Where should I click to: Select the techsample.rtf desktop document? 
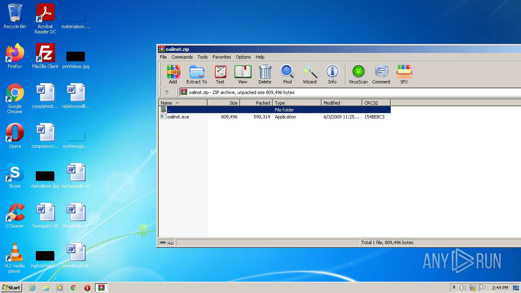(76, 176)
